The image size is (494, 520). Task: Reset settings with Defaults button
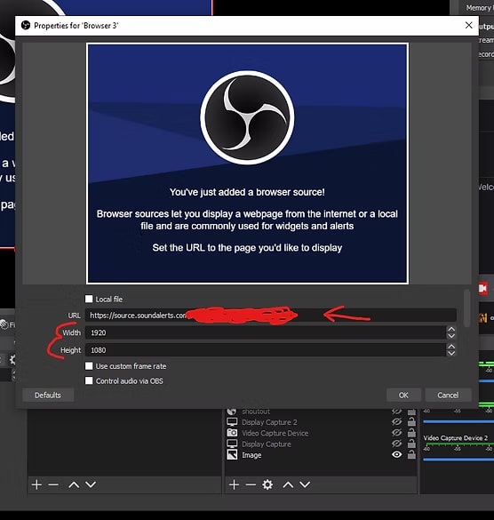pyautogui.click(x=48, y=396)
